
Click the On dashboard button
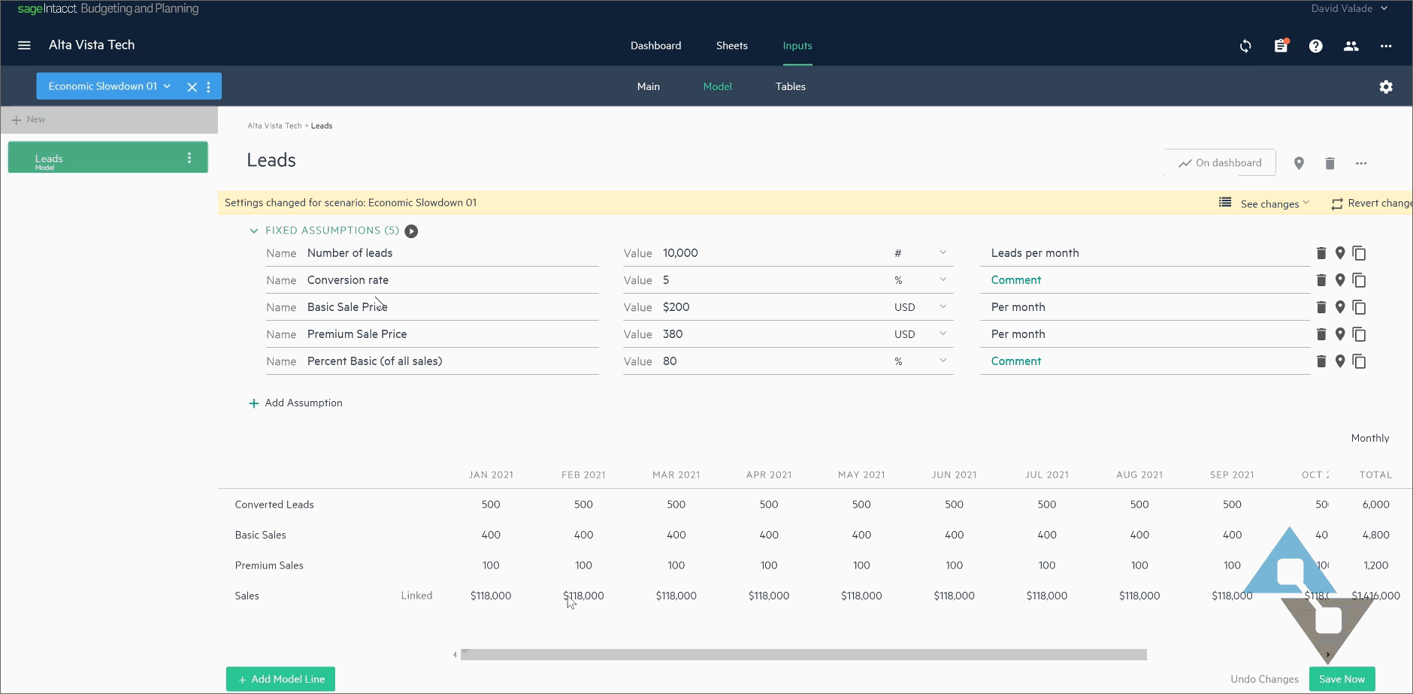(x=1221, y=163)
